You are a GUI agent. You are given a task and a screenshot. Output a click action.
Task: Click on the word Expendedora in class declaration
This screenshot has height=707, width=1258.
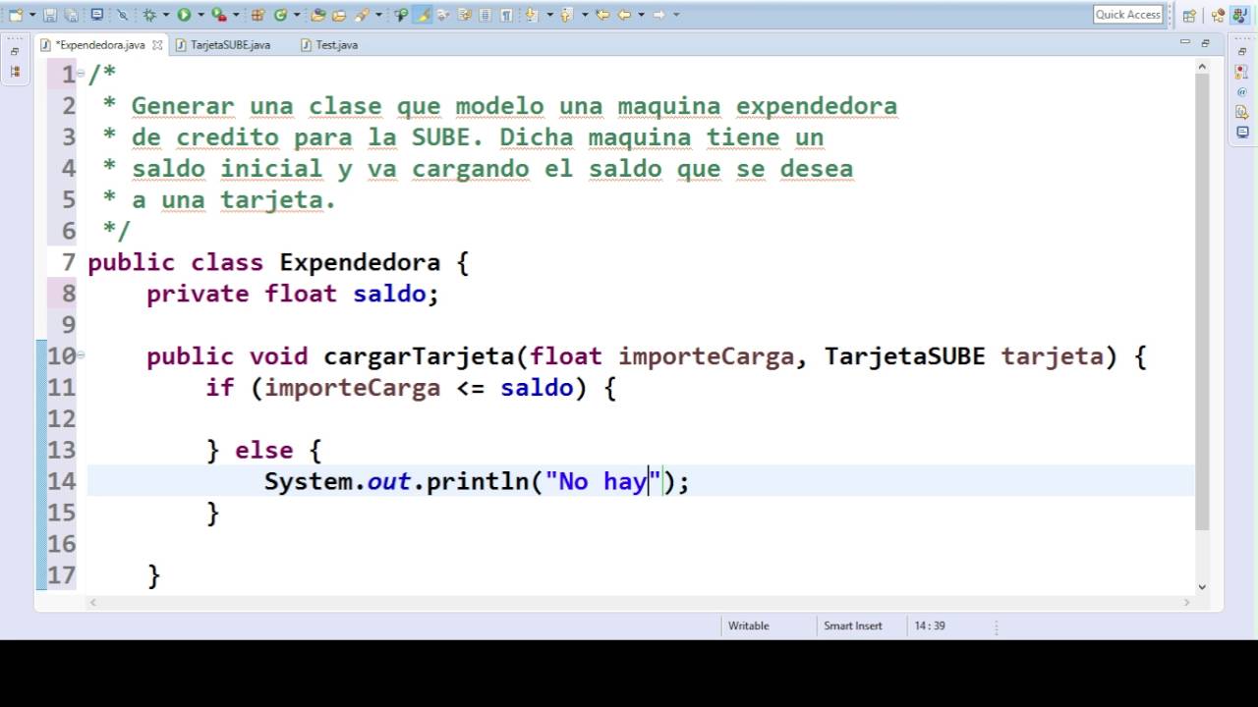pyautogui.click(x=360, y=262)
